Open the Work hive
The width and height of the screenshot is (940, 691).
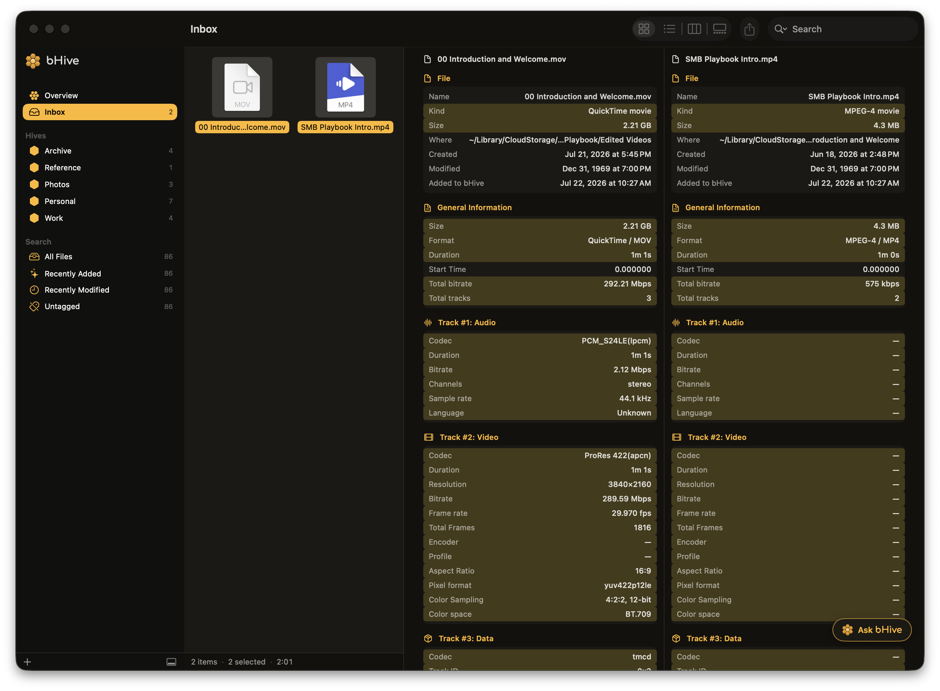(x=100, y=218)
